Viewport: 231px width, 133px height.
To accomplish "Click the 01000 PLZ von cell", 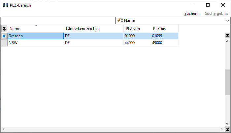I will (x=137, y=36).
